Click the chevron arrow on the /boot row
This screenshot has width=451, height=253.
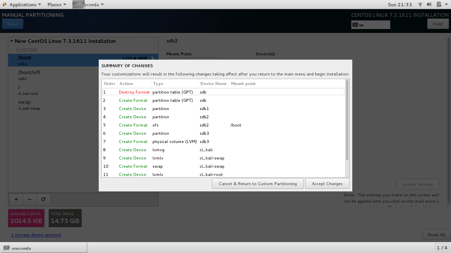[153, 58]
